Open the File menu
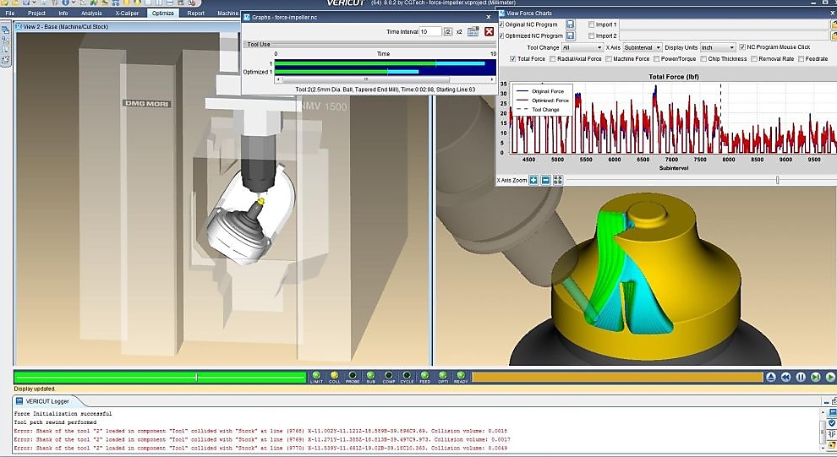The height and width of the screenshot is (457, 837). pos(9,13)
